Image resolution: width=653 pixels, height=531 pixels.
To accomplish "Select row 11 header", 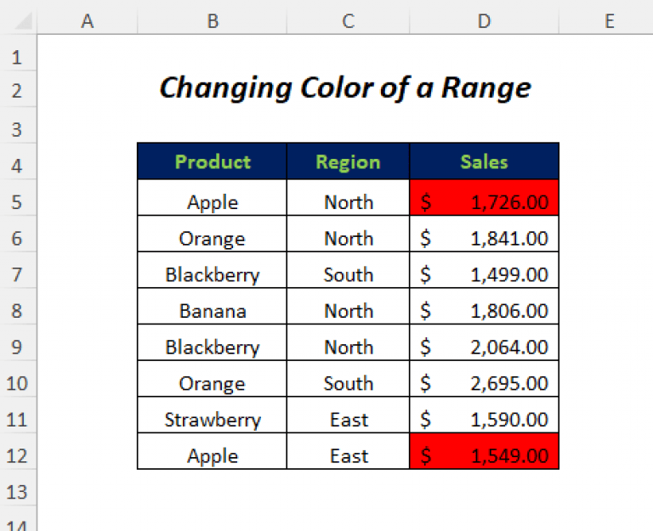I will click(x=18, y=415).
